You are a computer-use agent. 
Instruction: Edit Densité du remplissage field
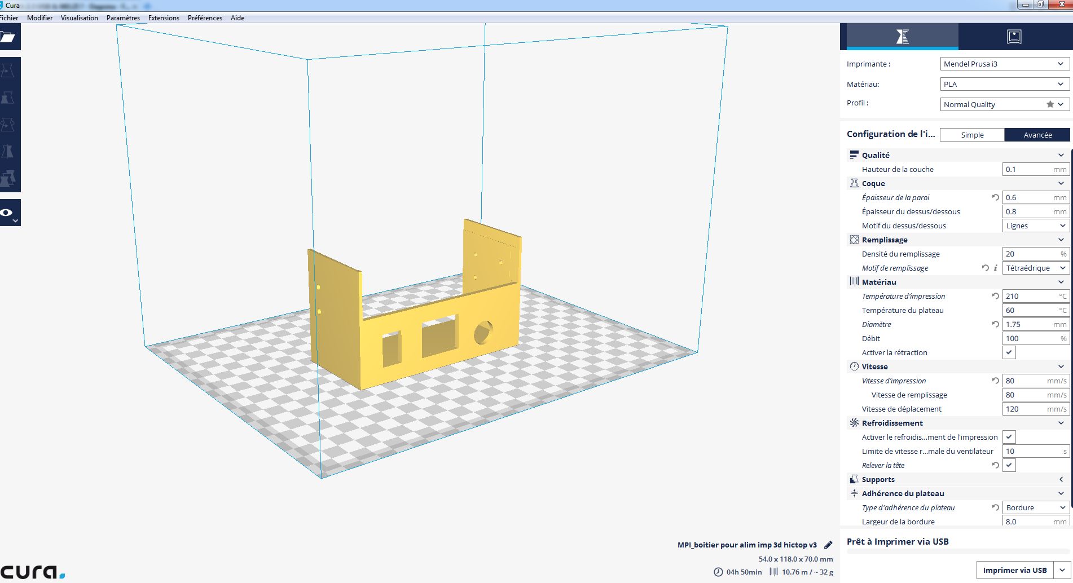pos(1036,254)
